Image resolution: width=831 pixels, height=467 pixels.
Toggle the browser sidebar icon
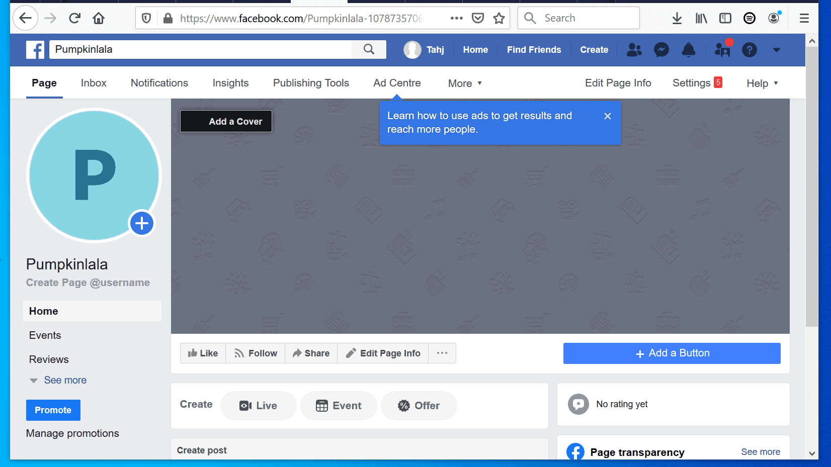click(725, 19)
